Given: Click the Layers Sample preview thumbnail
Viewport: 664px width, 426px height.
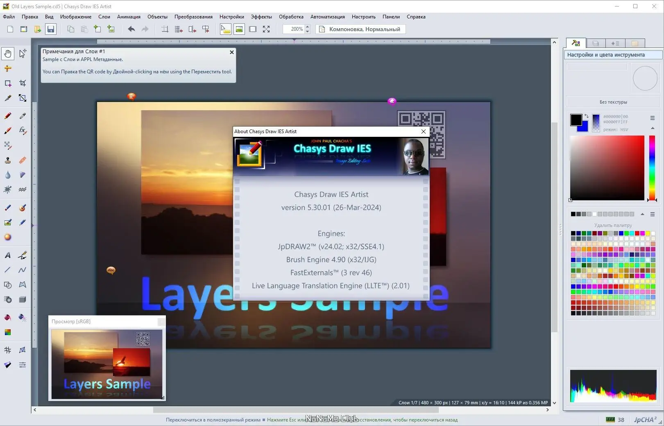Looking at the screenshot, I should pos(107,364).
